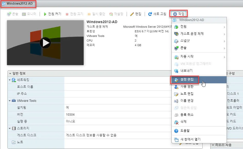Image resolution: width=243 pixels, height=149 pixels.
Task: Expand the 콘솔 submenu arrow in menu
Action: 224,48
